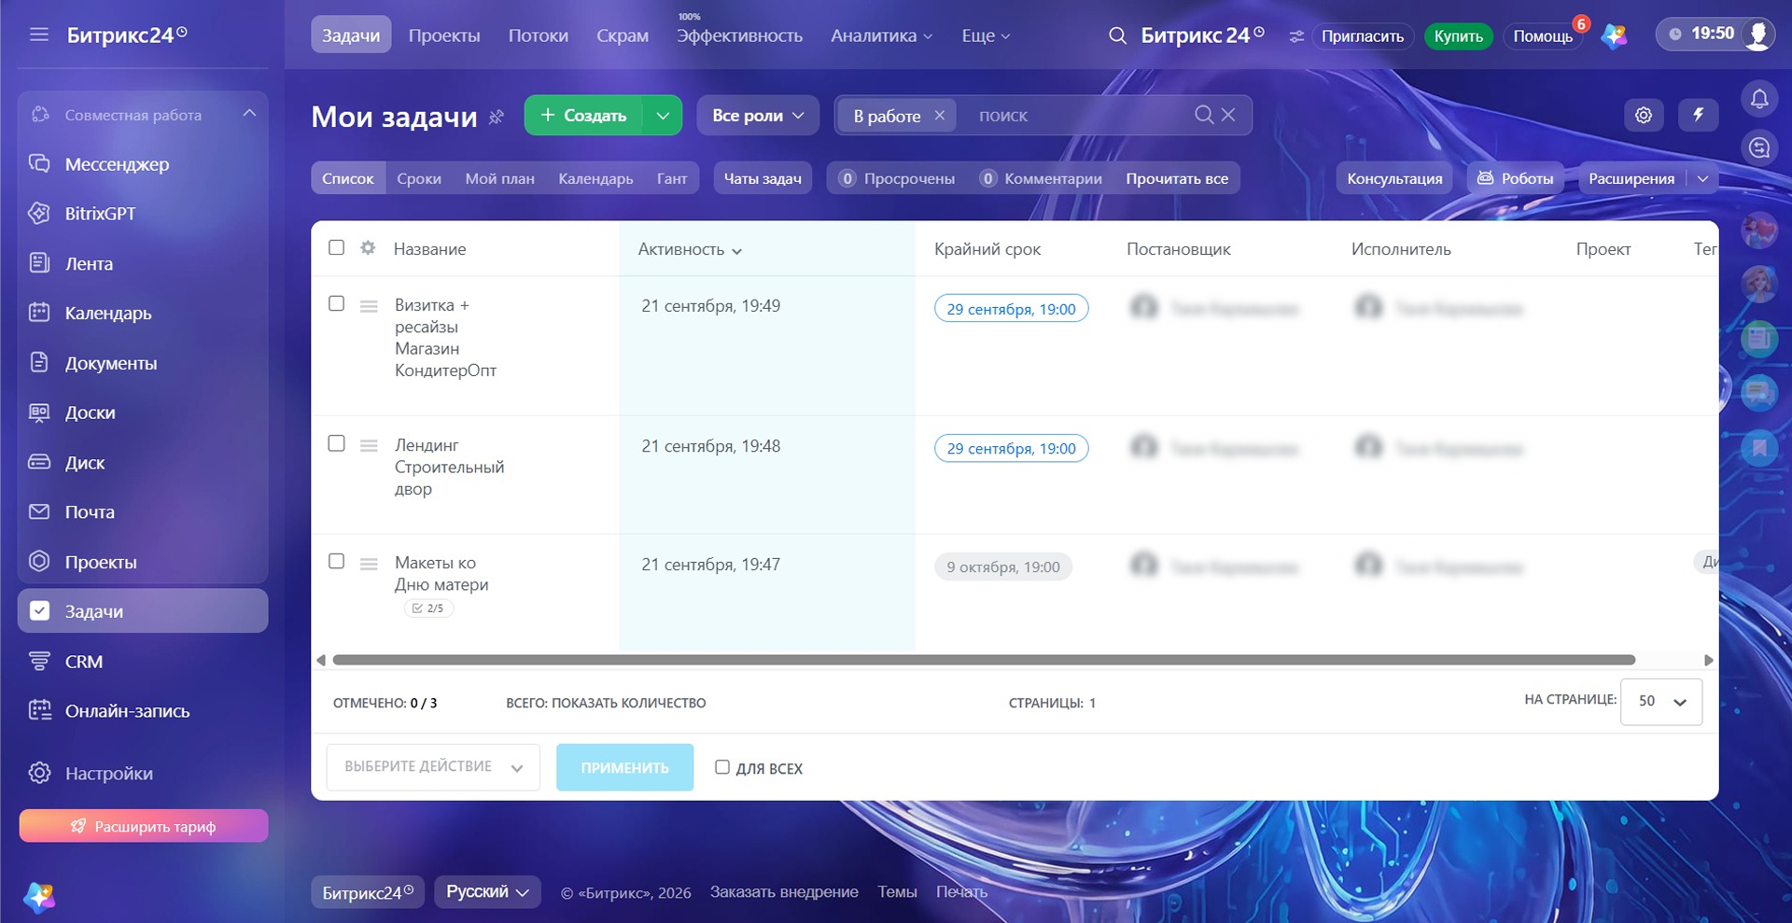
Task: Check the Лендинг Строительный двор task checkbox
Action: click(337, 443)
